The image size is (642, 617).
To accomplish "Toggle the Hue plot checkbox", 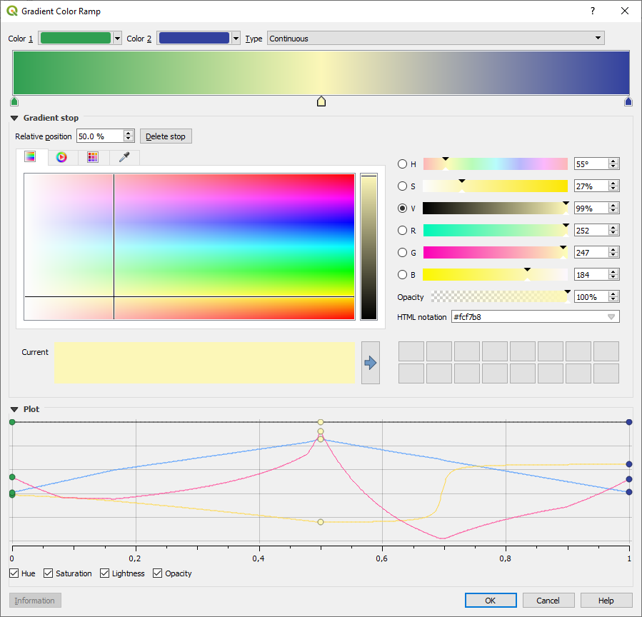I will (14, 573).
